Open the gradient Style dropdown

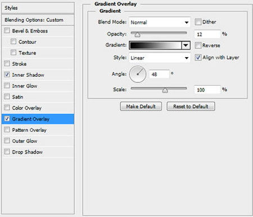[x=160, y=58]
